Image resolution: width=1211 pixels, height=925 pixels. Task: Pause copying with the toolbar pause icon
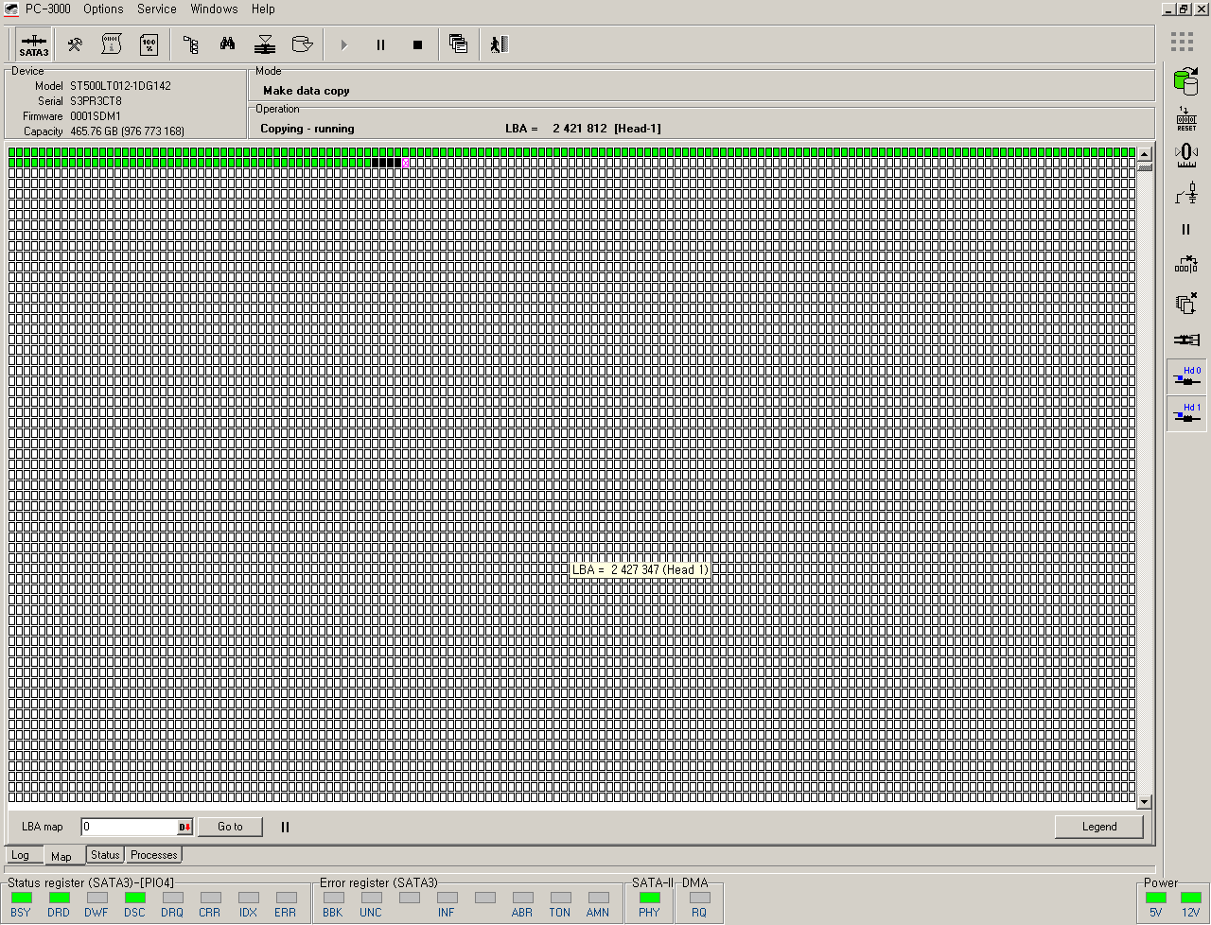click(380, 44)
